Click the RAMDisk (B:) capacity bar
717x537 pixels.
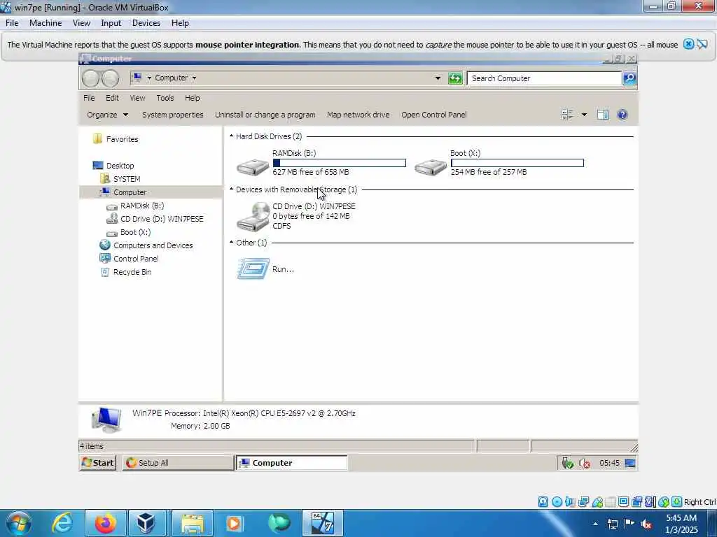tap(340, 163)
